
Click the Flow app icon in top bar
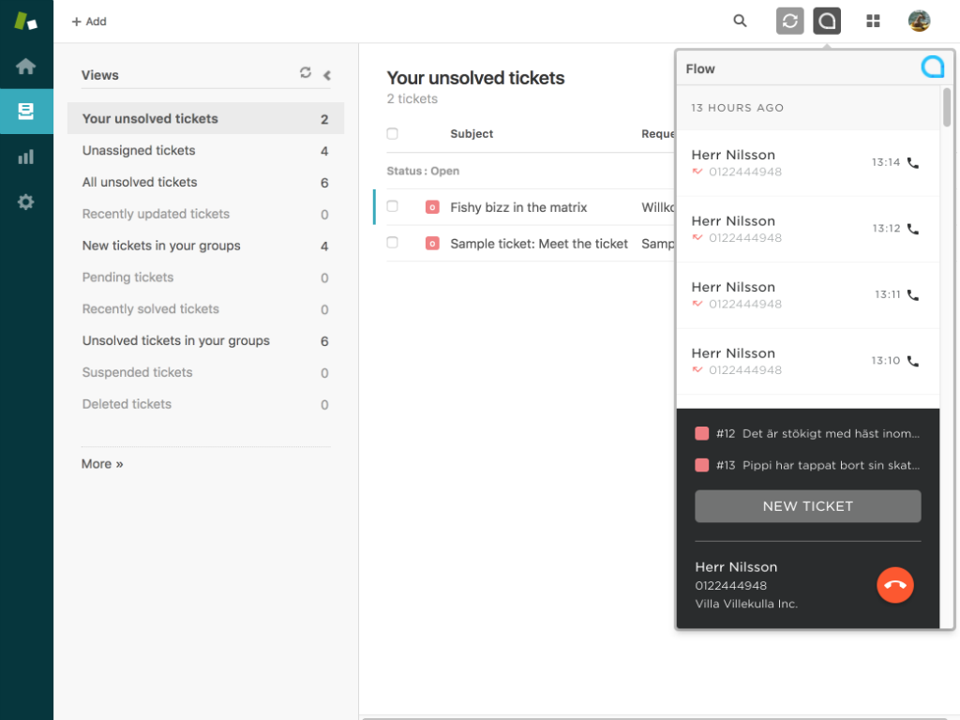pyautogui.click(x=826, y=21)
